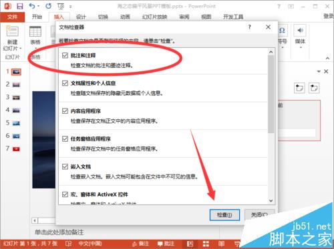Select slide 5 thumbnail
Viewport: 334px width, 249px height.
pyautogui.click(x=16, y=123)
